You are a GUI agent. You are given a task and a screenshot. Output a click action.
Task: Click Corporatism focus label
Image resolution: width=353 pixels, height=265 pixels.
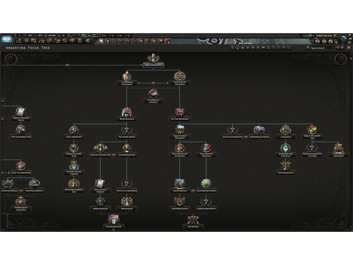tap(286, 137)
